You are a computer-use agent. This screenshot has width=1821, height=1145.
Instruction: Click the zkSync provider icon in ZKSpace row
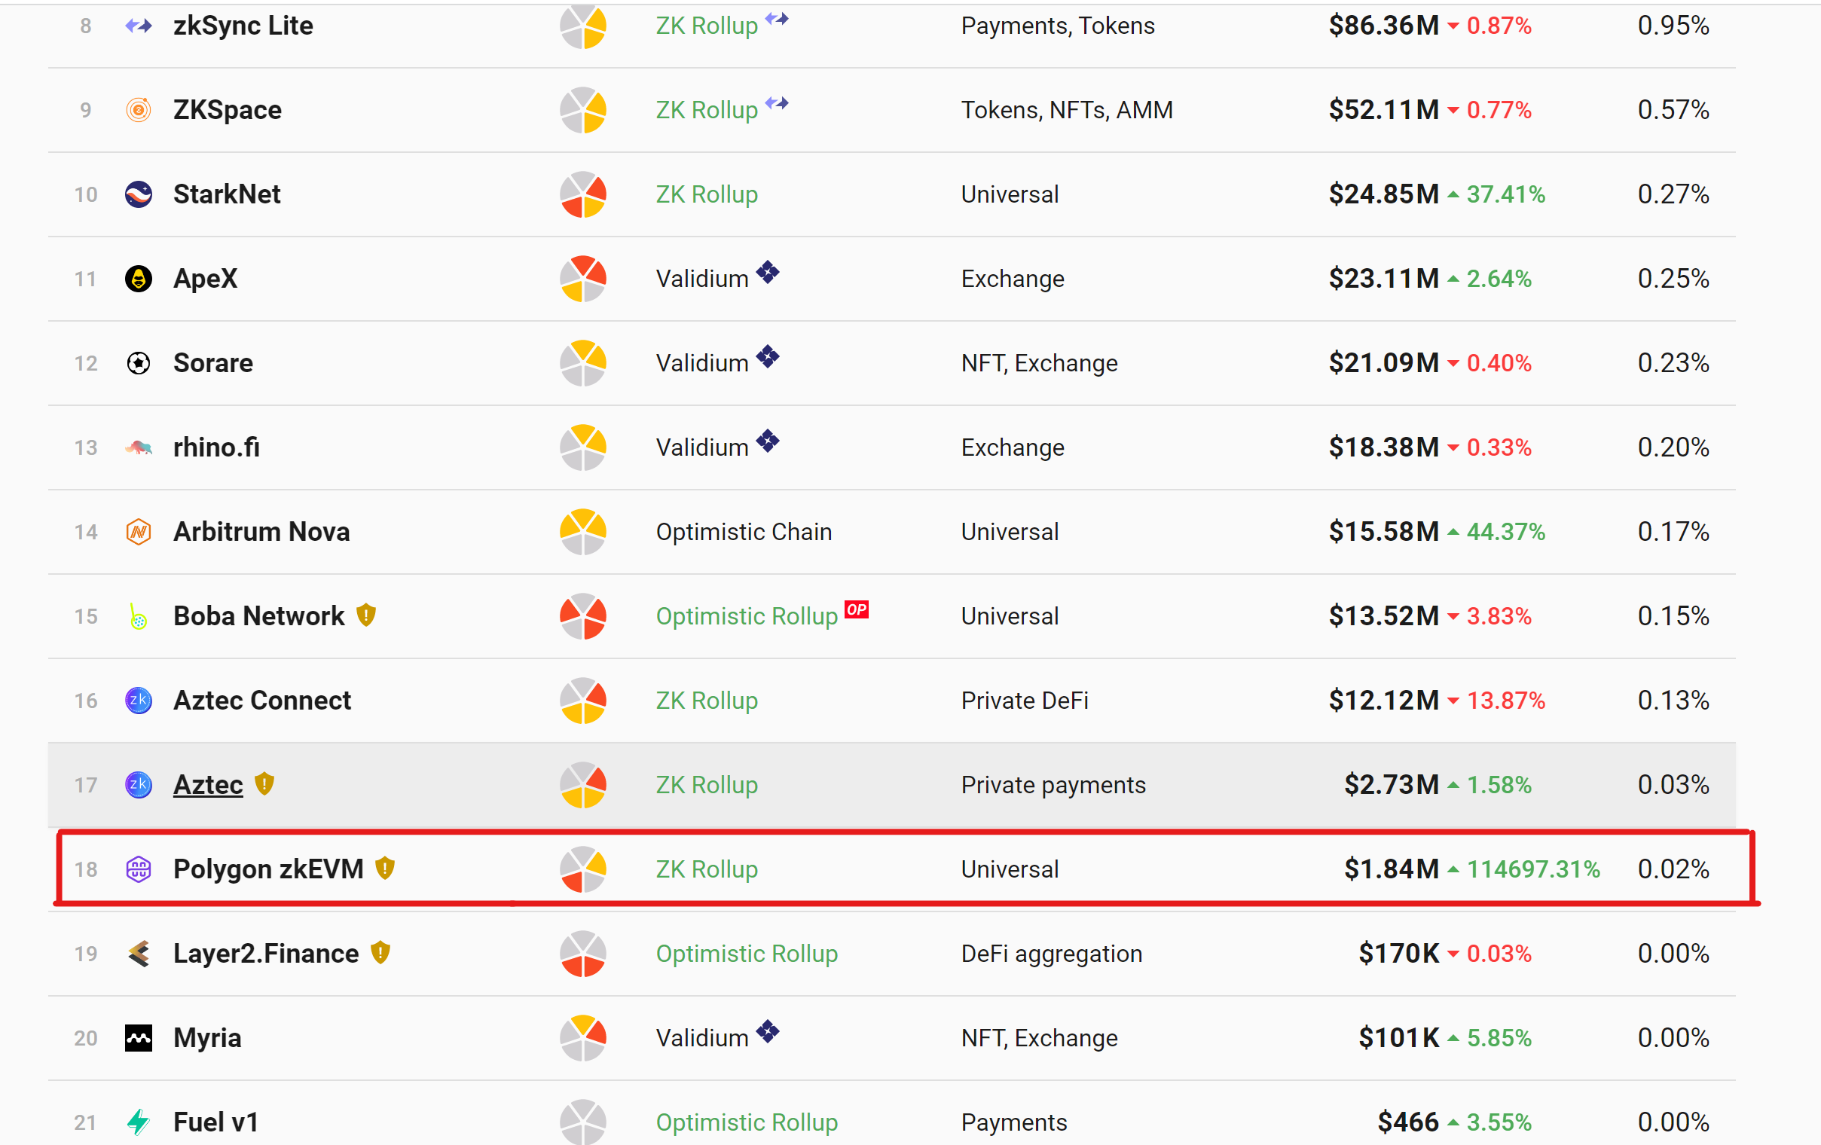(x=777, y=104)
